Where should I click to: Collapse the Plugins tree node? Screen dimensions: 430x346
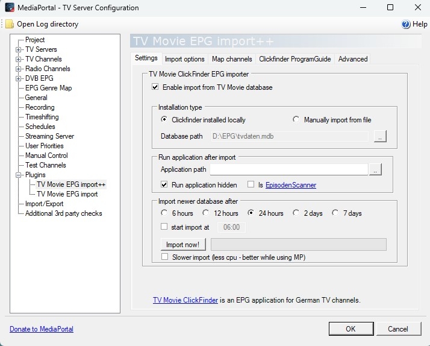[x=19, y=175]
